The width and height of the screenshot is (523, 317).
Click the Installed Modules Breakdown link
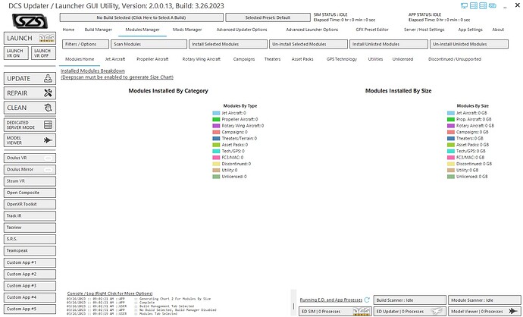(x=92, y=71)
